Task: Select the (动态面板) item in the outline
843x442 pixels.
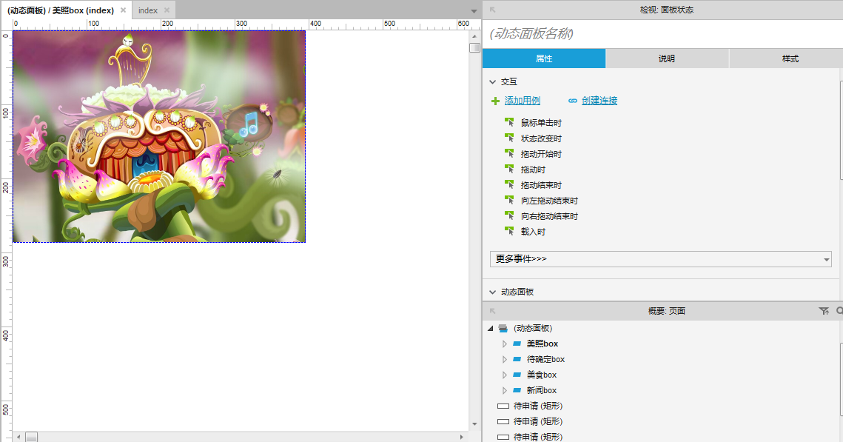Action: pos(532,328)
